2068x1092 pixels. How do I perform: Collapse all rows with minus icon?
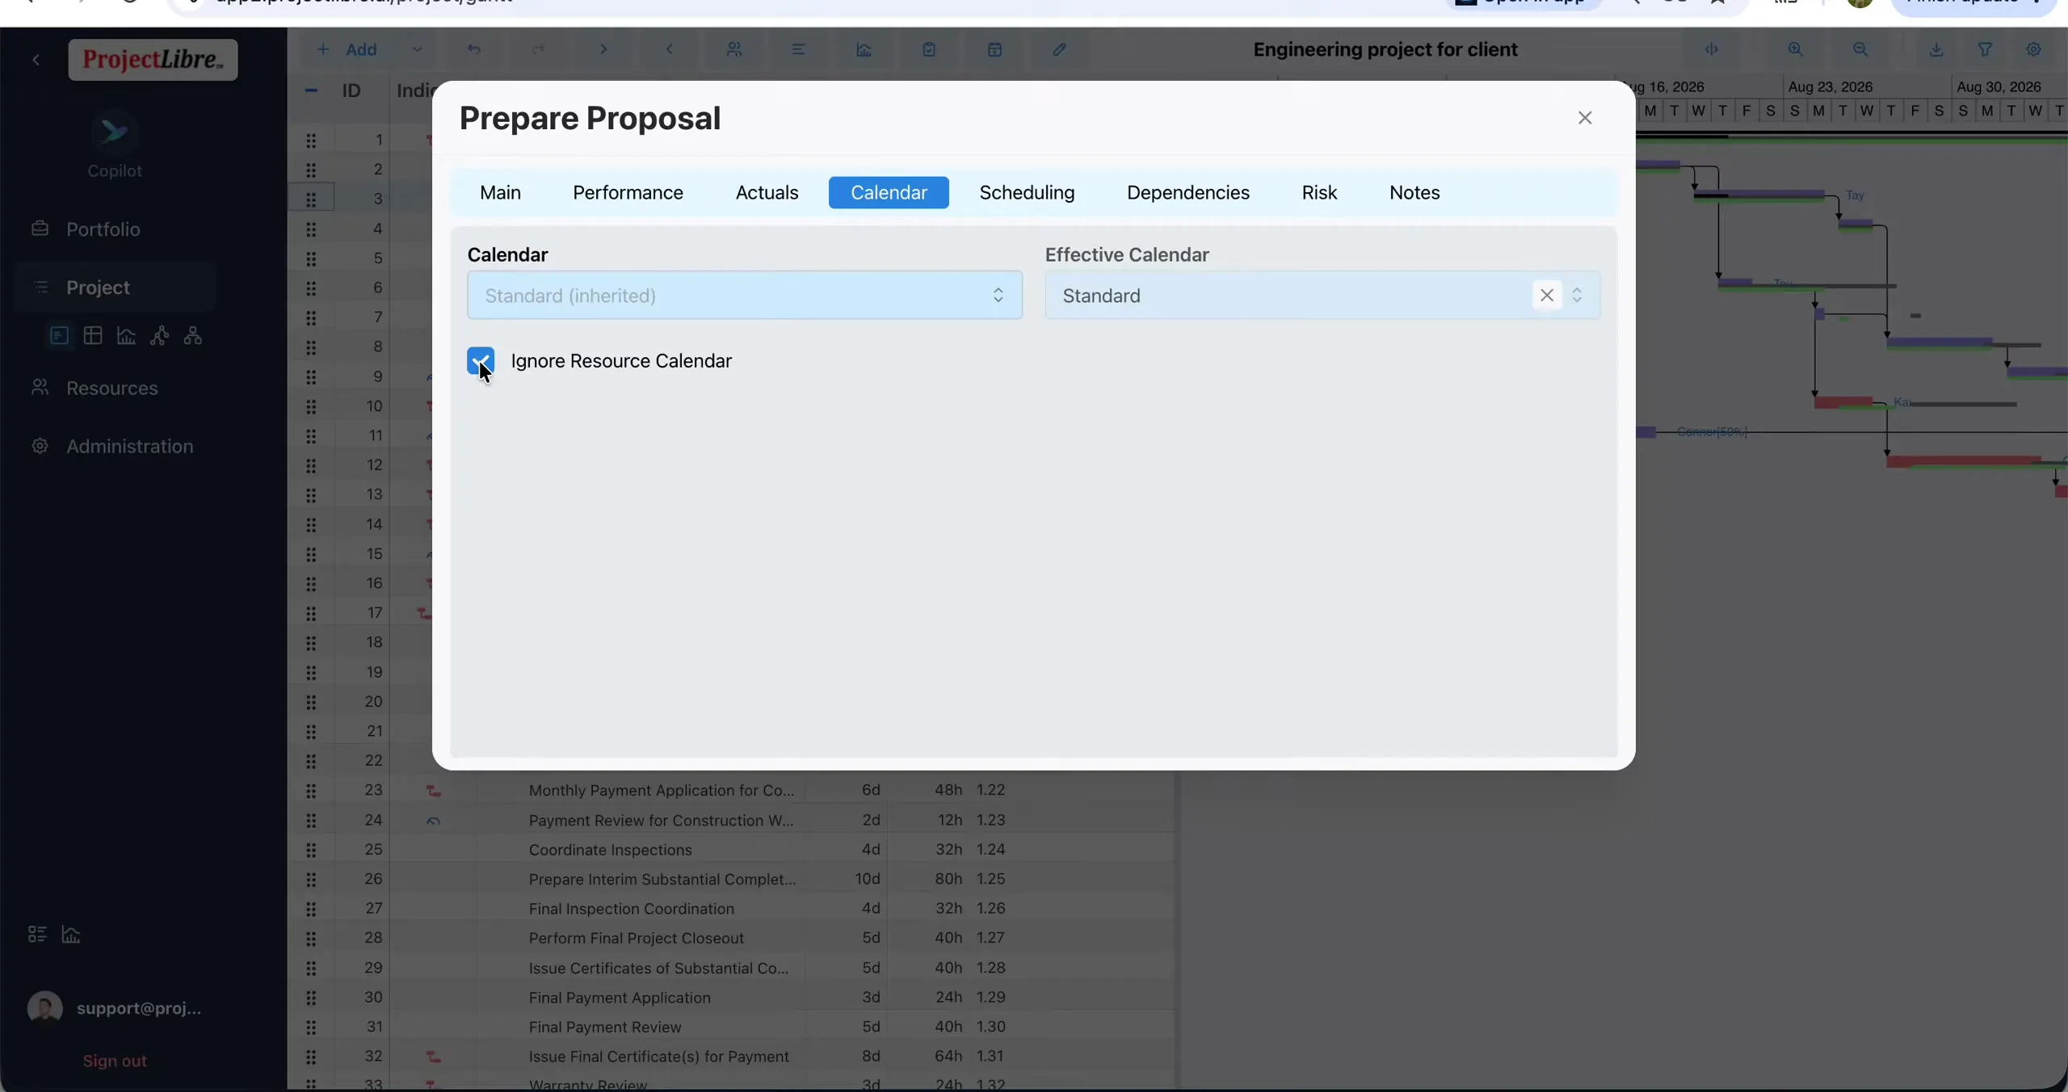[311, 90]
